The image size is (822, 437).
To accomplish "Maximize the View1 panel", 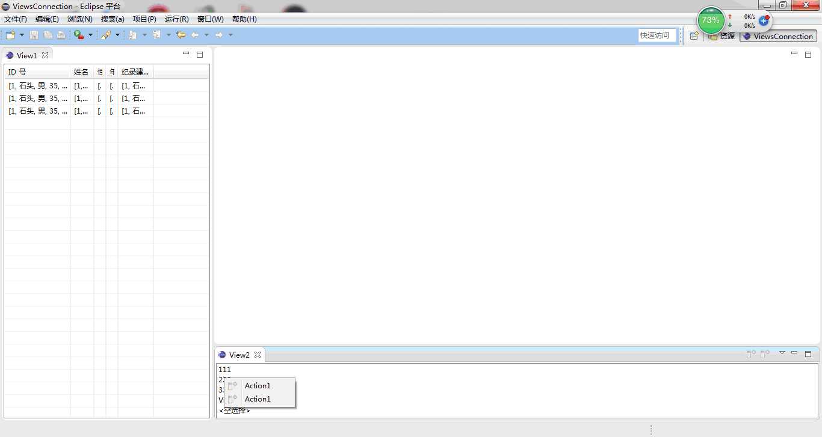I will [200, 54].
